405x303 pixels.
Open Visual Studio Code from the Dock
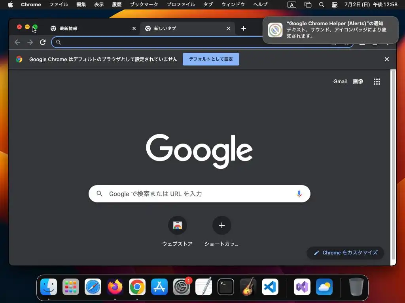[270, 287]
